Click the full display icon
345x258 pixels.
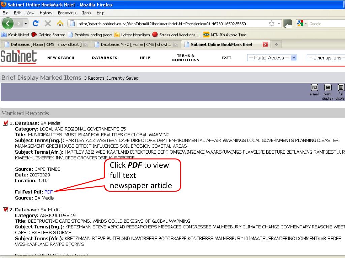[340, 92]
